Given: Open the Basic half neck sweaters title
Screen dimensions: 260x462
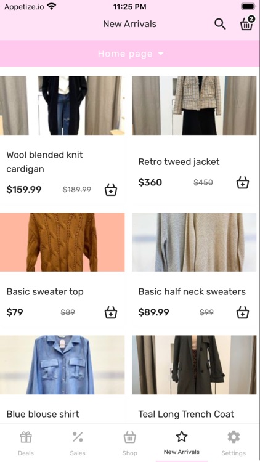Looking at the screenshot, I should click(x=192, y=292).
